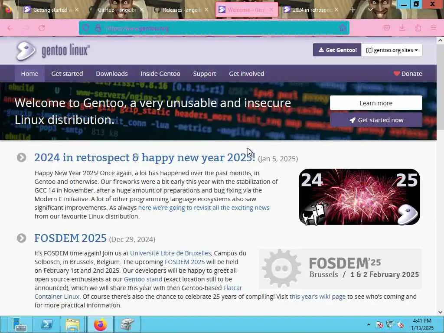Image resolution: width=444 pixels, height=333 pixels.
Task: Open the fireworks 24/25 thumbnail image
Action: pyautogui.click(x=359, y=197)
